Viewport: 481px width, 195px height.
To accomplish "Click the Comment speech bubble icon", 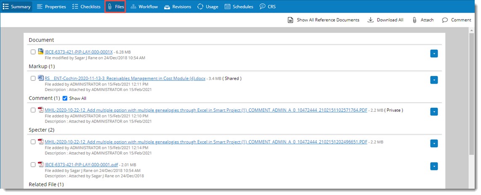I will (x=445, y=20).
